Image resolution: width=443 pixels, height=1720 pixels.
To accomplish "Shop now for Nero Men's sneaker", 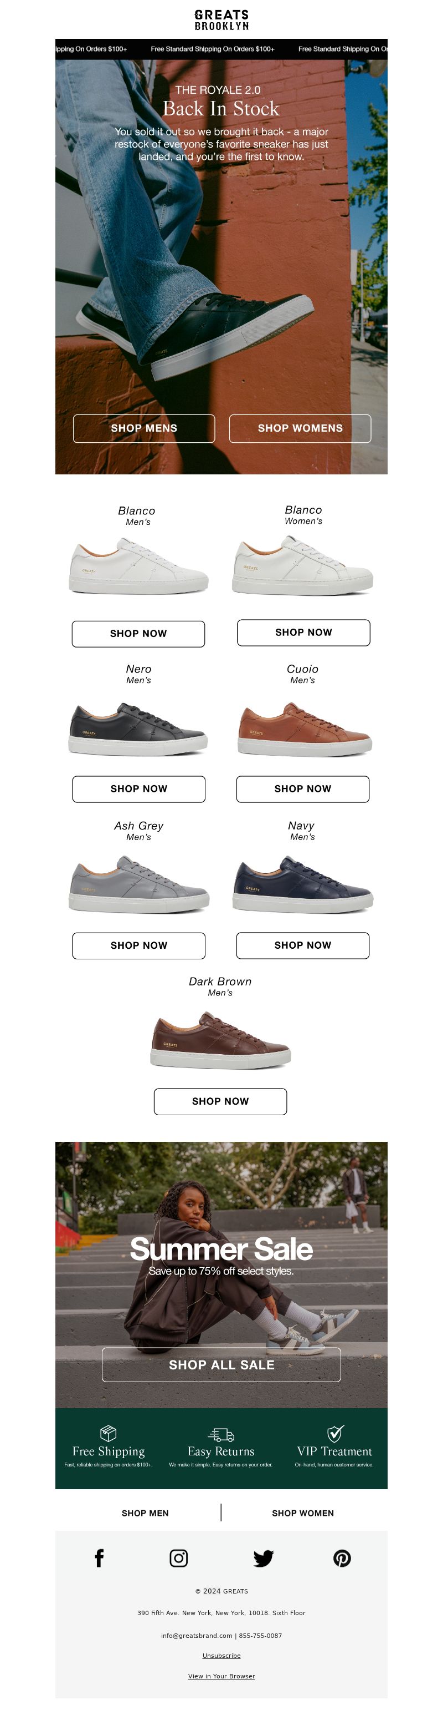I will tap(138, 788).
